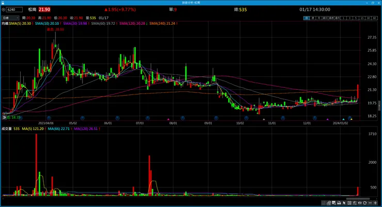Select the 15 minute timeframe tab
Screen dimensions: 382x207
coord(362,18)
